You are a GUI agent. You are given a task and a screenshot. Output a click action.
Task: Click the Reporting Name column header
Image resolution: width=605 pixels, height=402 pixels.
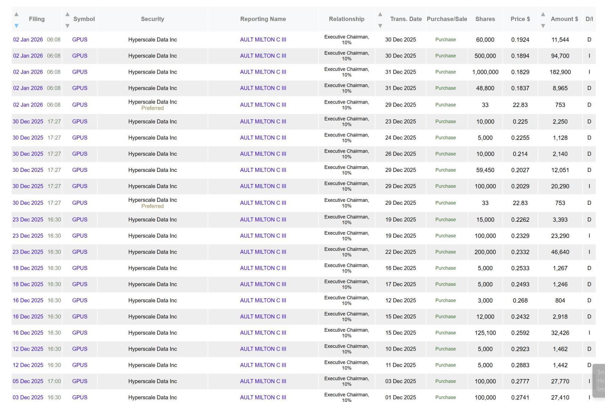click(263, 19)
